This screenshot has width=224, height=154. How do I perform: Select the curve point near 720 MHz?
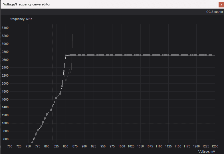coord(36,134)
